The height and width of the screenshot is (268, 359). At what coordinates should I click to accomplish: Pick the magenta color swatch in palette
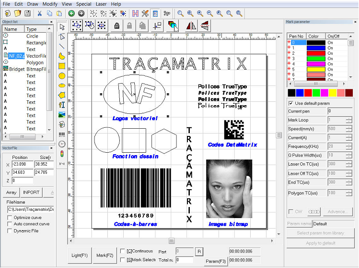pyautogui.click(x=324, y=93)
